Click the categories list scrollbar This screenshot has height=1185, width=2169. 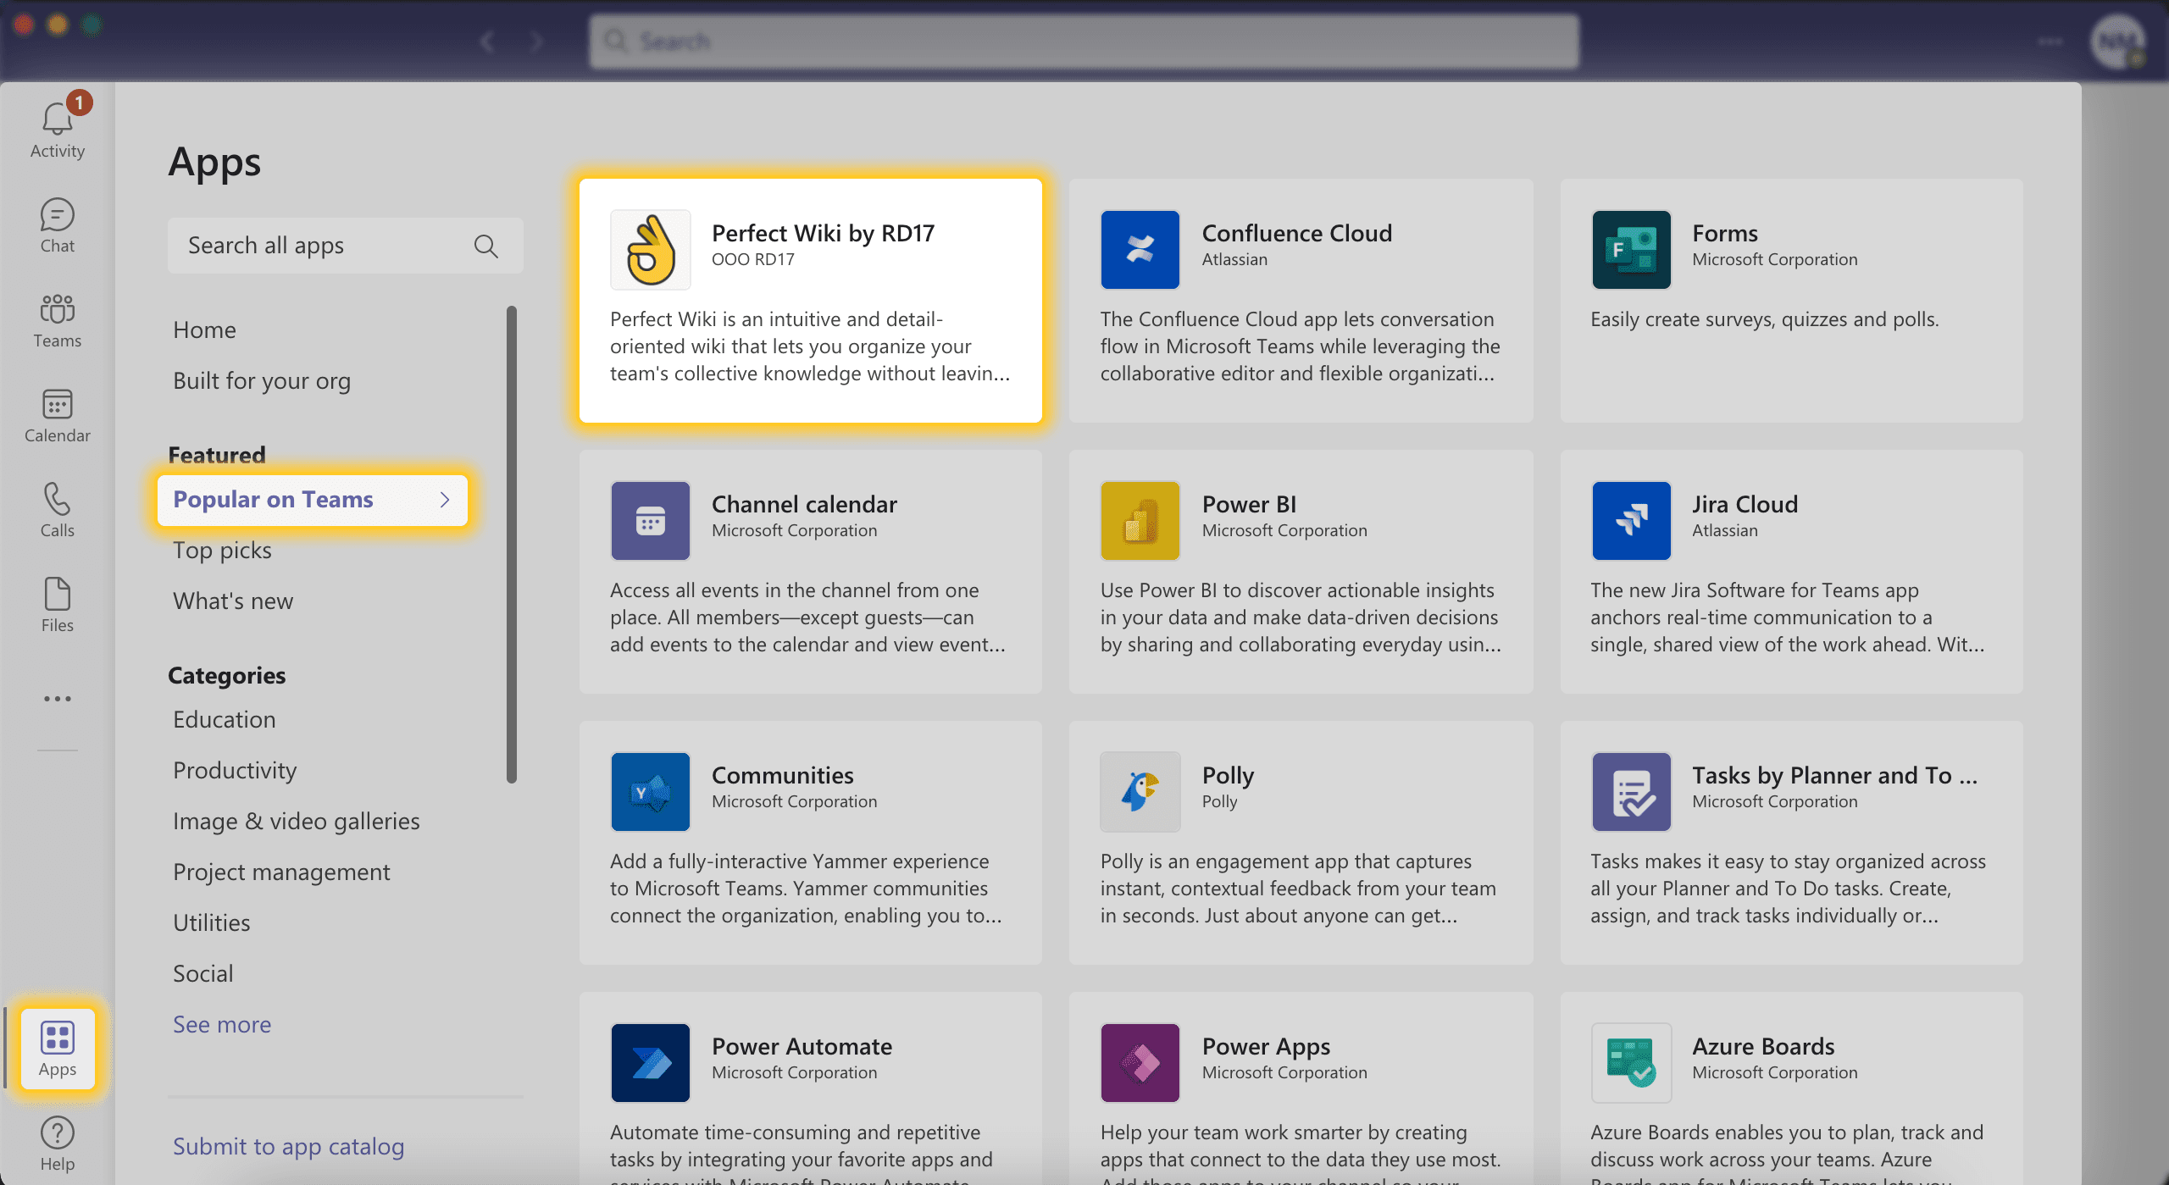[x=512, y=545]
